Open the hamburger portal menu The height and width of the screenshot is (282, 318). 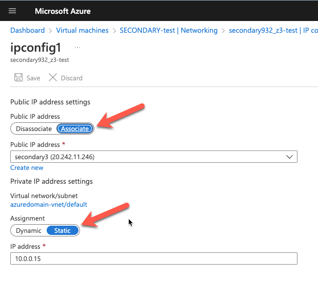click(x=12, y=11)
